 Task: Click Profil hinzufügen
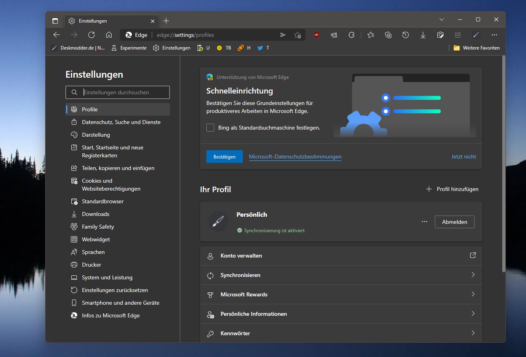tap(452, 189)
